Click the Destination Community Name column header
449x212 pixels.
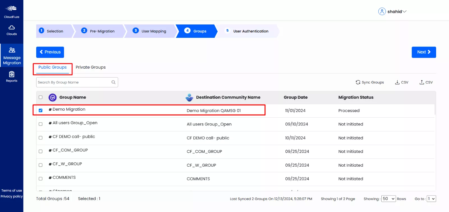point(228,97)
